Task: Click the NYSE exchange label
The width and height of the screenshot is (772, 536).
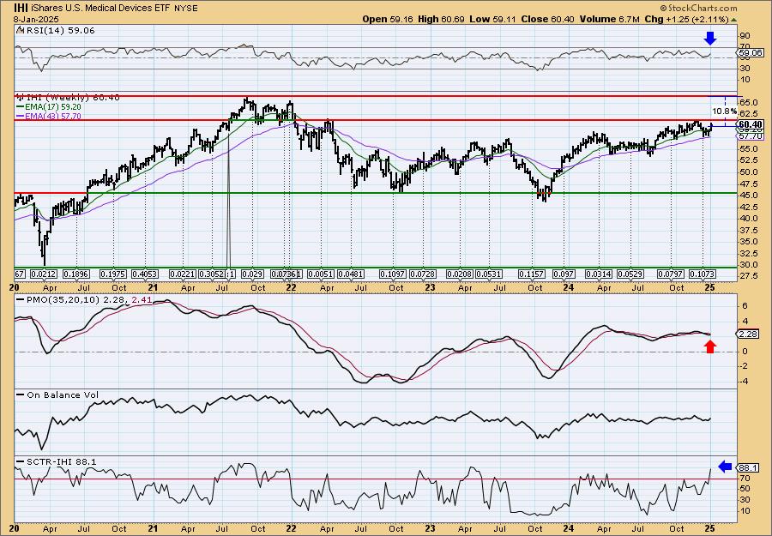Action: (186, 9)
